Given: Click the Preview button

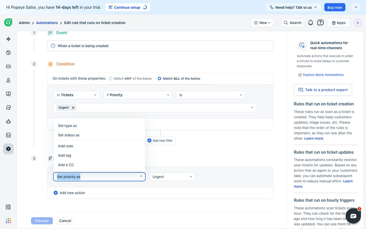Looking at the screenshot, I should tap(42, 220).
